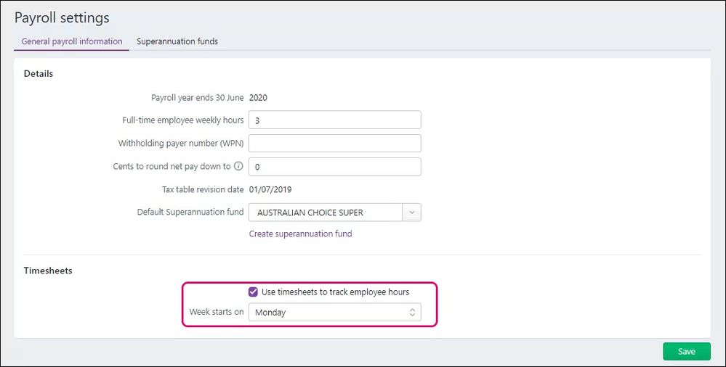Click the info icon beside Cents to round
Viewport: 726px width, 367px height.
coord(238,166)
